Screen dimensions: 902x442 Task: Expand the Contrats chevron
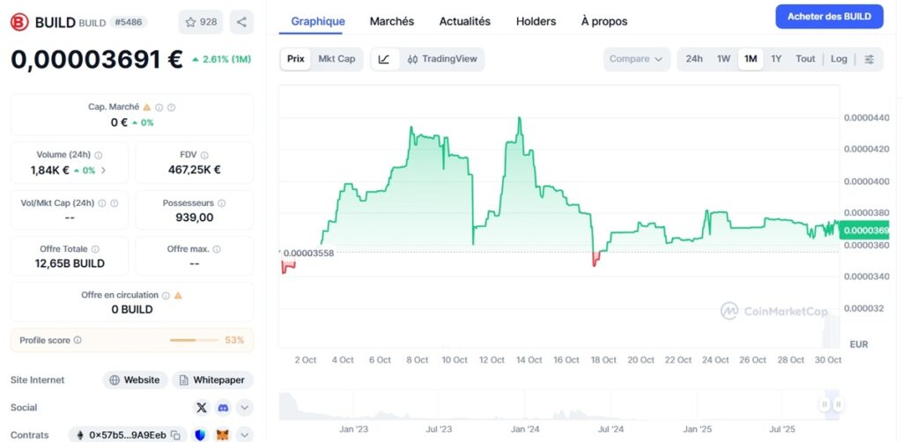point(245,435)
